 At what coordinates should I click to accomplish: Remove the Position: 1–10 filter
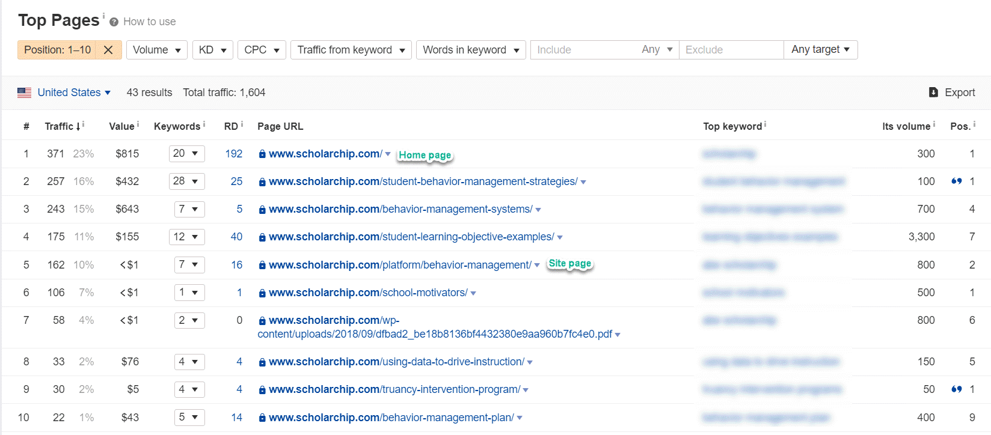click(x=108, y=50)
